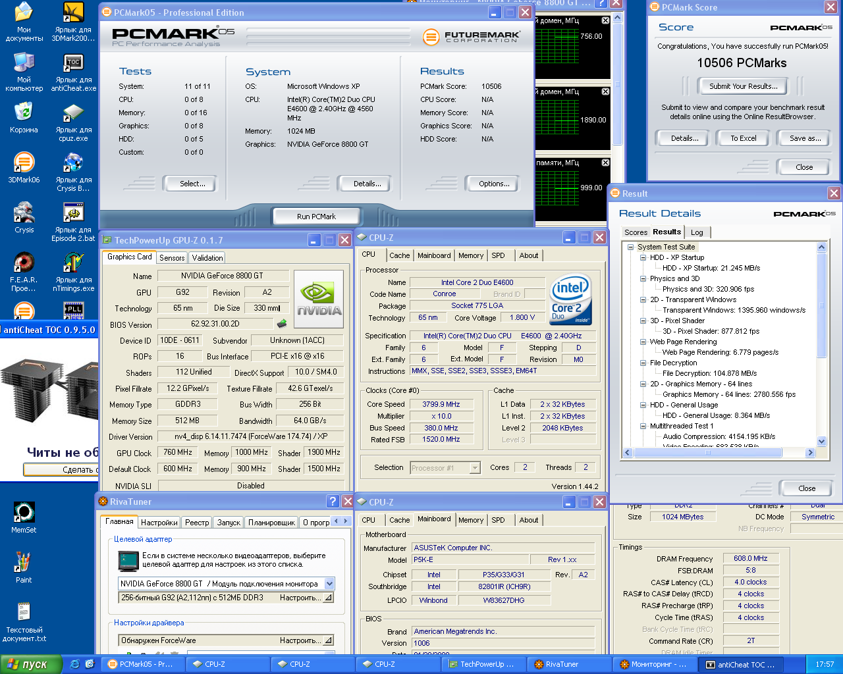Collapse the 2D - Transparent Windows node
843x674 pixels.
tap(643, 299)
